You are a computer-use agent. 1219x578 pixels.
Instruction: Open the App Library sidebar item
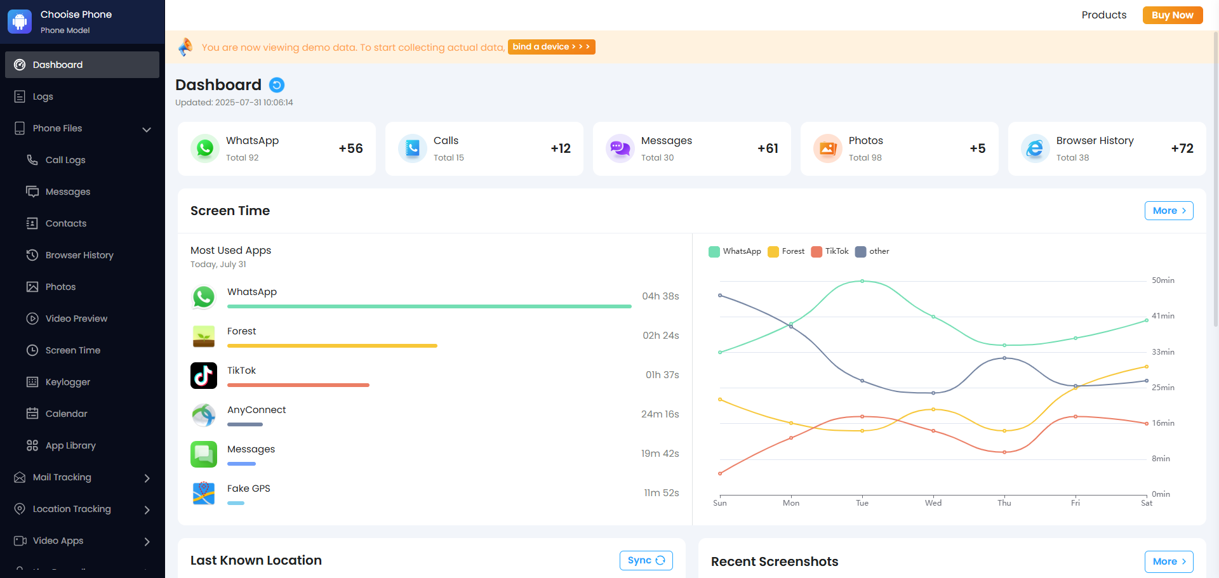[70, 445]
